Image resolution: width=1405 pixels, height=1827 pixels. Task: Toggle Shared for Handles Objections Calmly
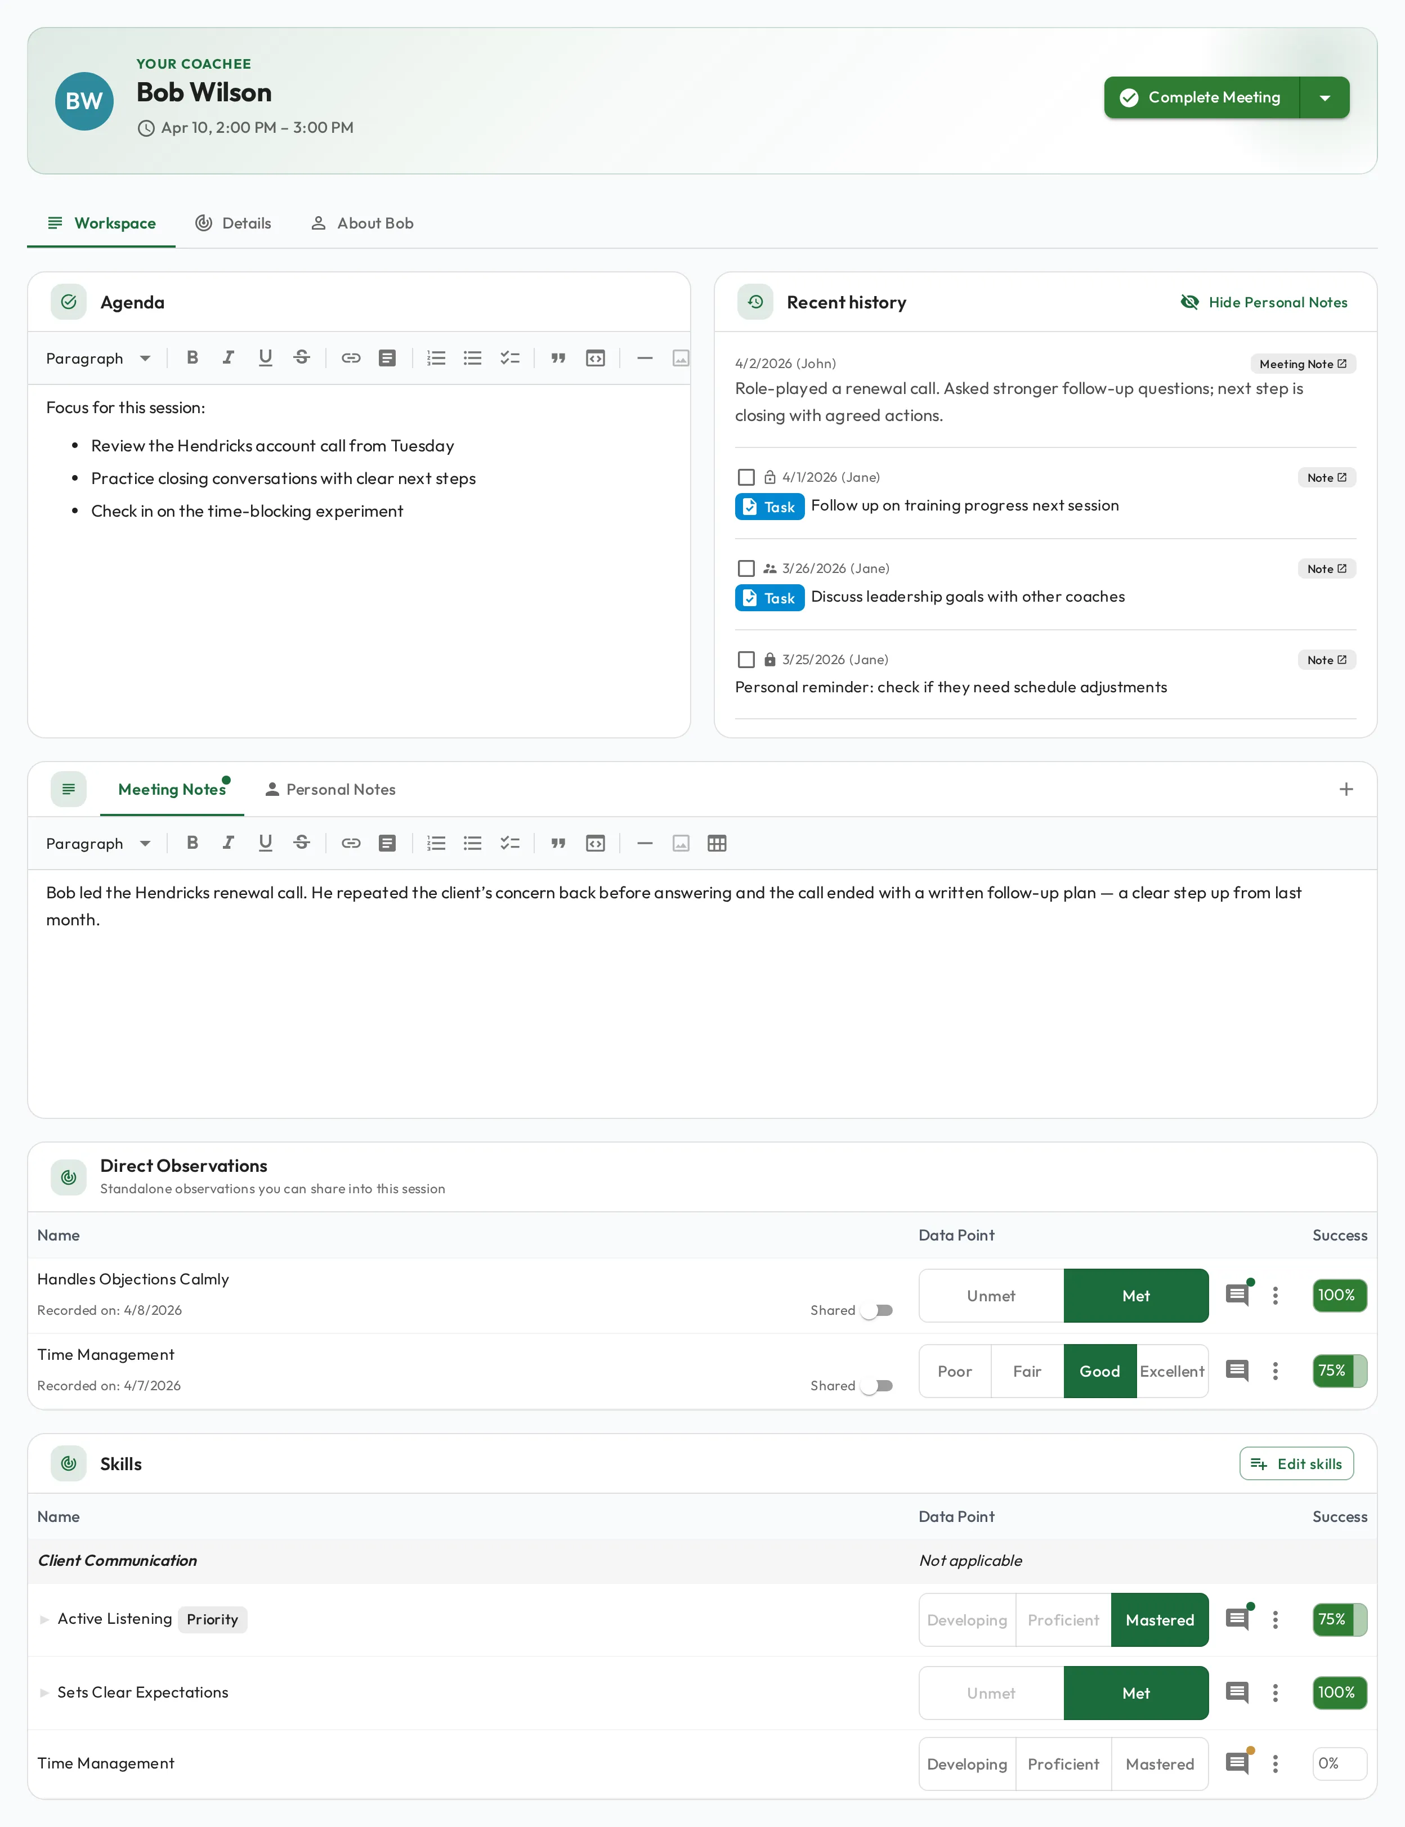[x=878, y=1310]
